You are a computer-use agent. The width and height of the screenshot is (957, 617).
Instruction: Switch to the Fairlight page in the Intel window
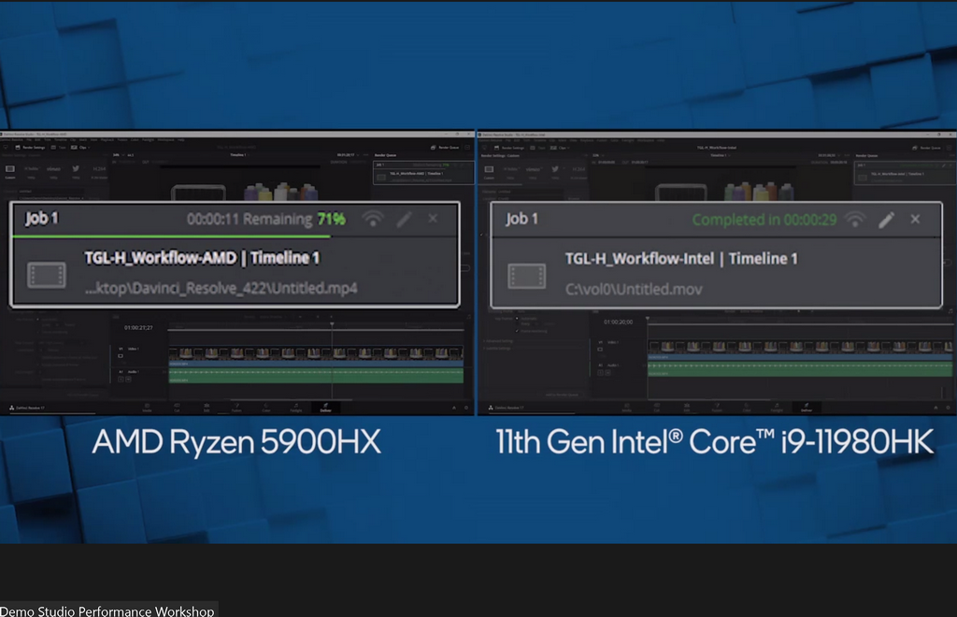click(777, 408)
